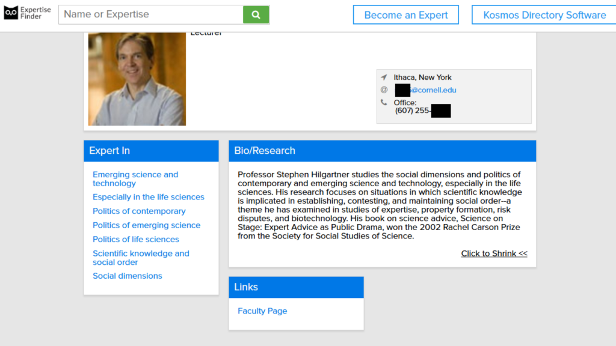This screenshot has height=346, width=616.
Task: Click the green magnifier search button
Action: [256, 14]
